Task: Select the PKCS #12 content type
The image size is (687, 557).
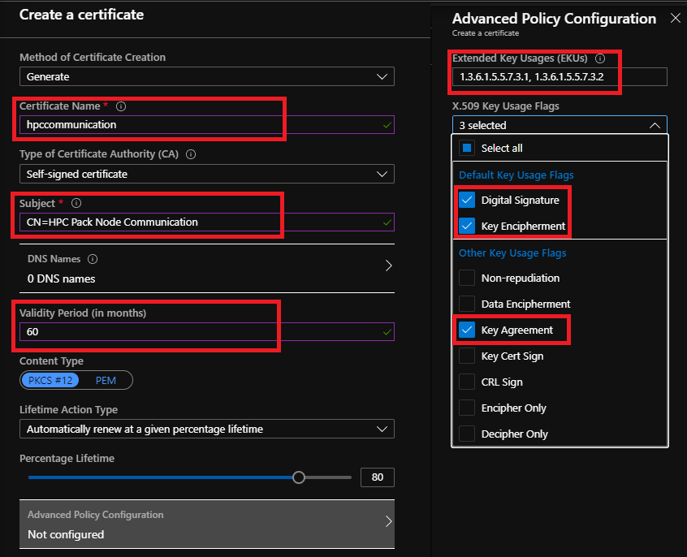Action: click(x=50, y=380)
